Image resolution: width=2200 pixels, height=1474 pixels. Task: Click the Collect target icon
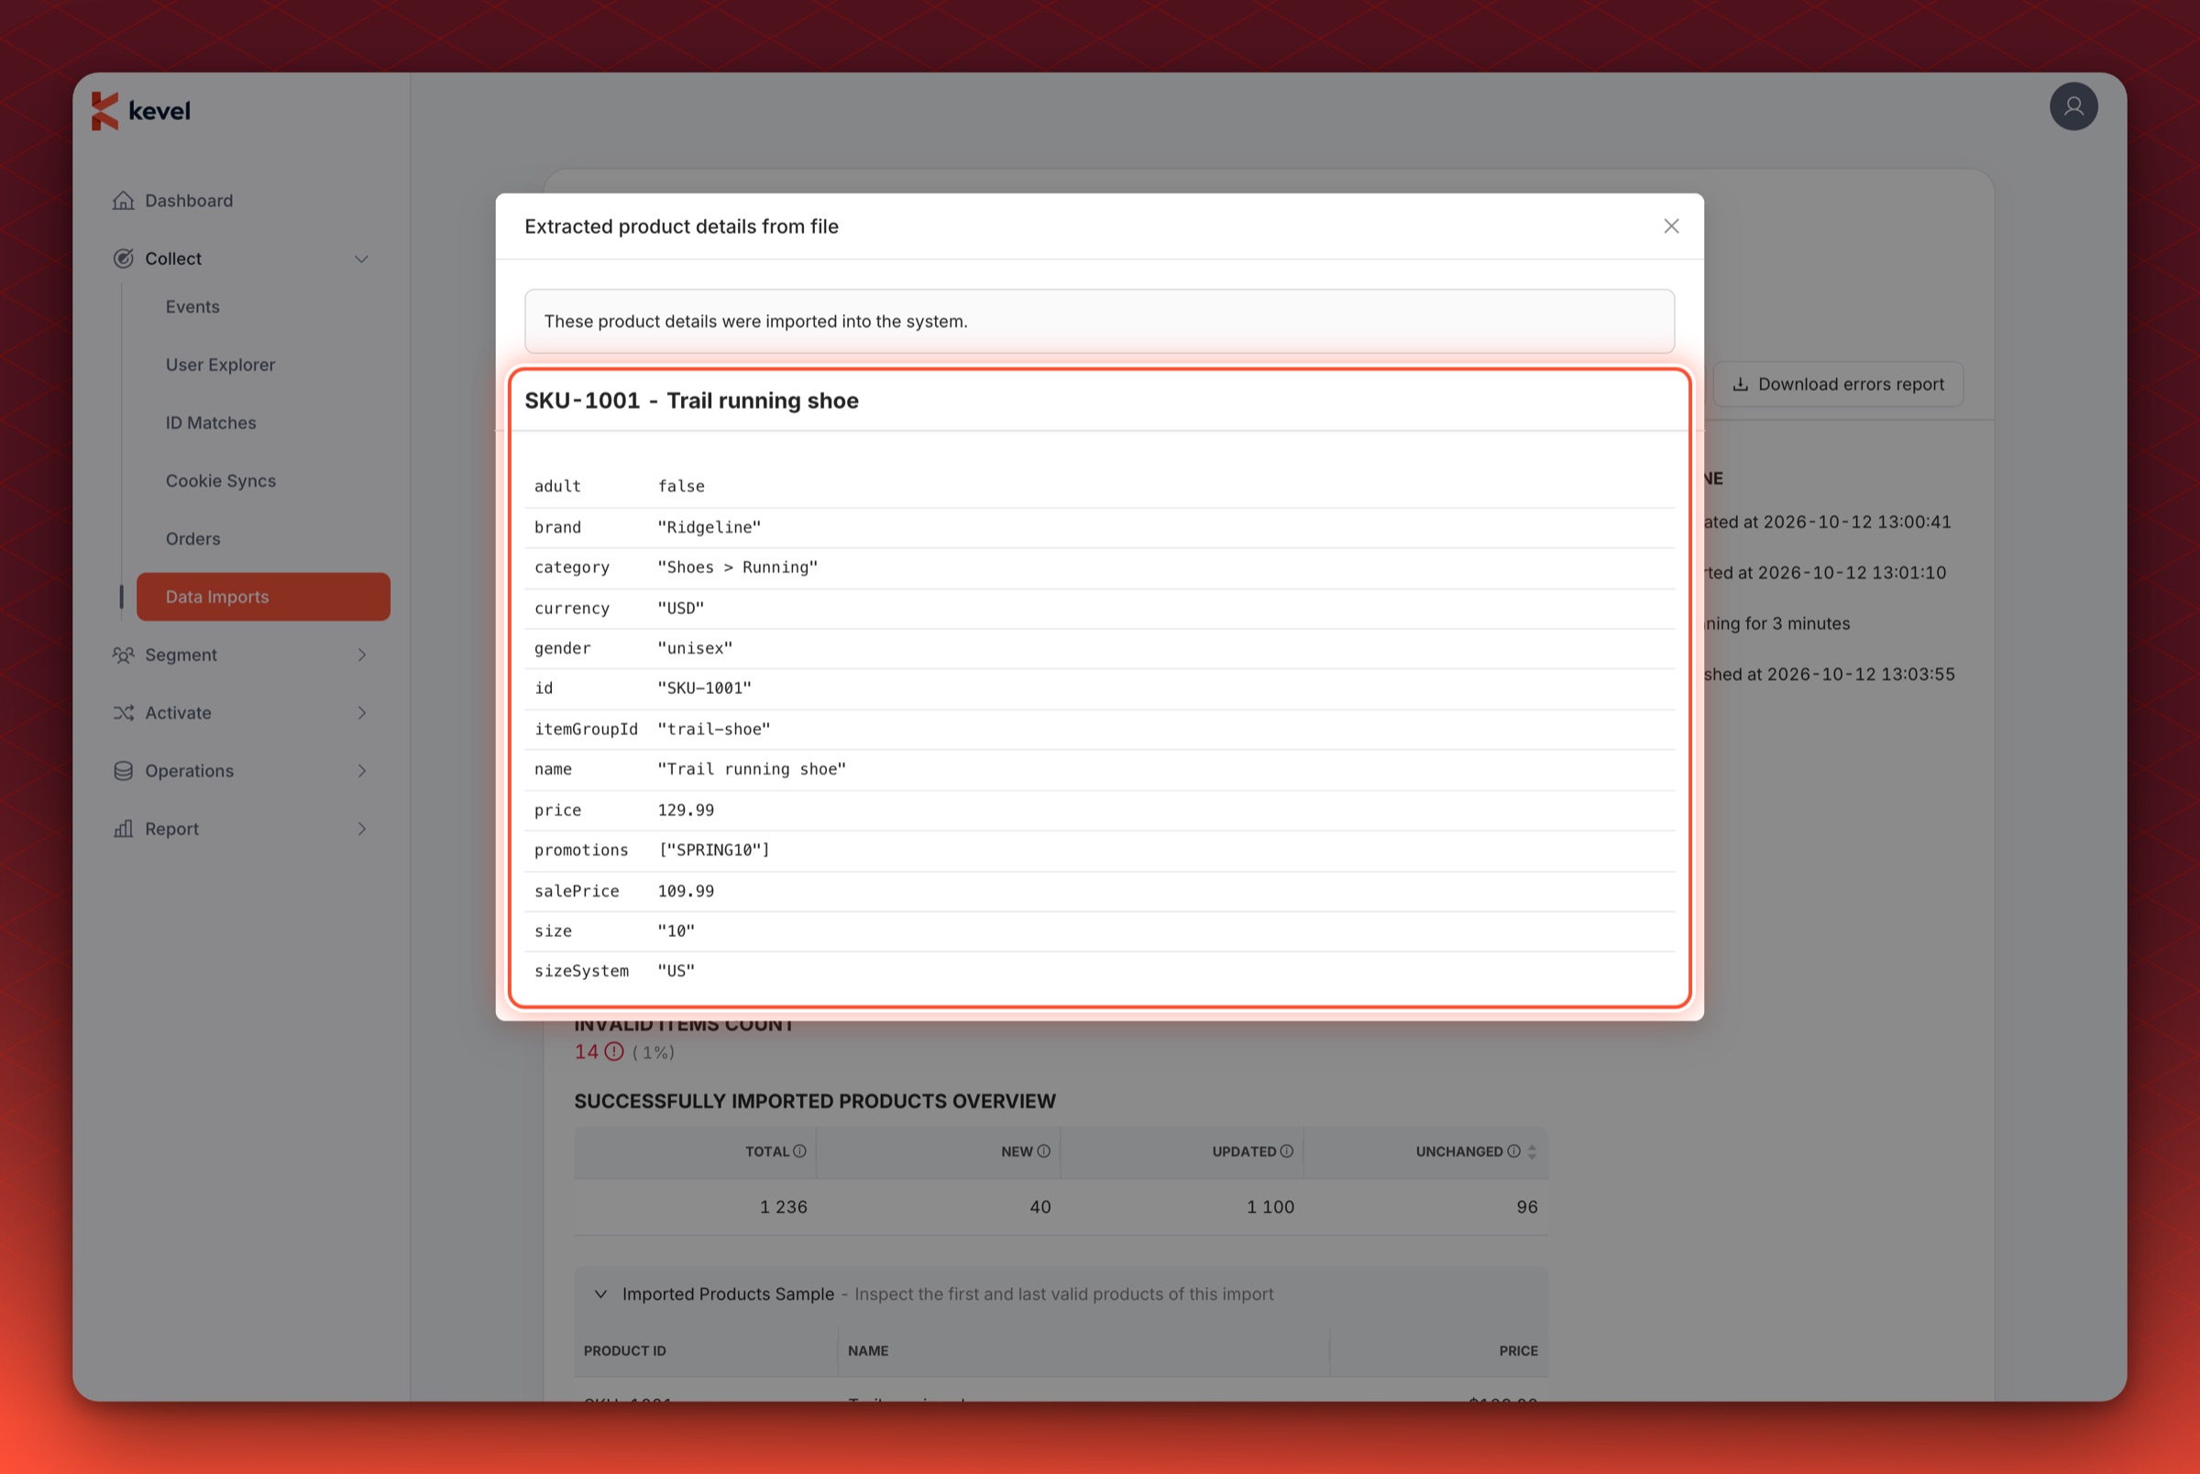(x=123, y=258)
